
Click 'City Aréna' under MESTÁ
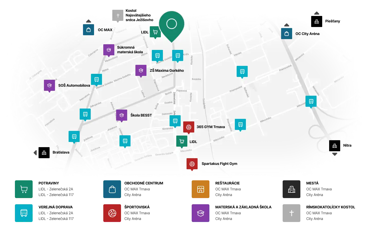click(314, 195)
